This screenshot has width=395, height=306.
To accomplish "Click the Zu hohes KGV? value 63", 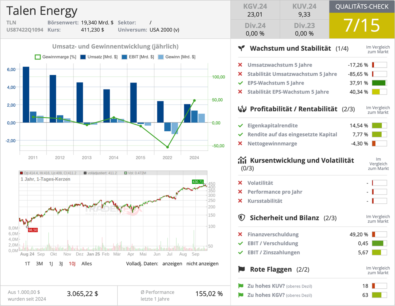I will tap(365, 295).
